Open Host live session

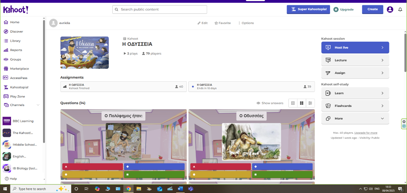coord(355,48)
